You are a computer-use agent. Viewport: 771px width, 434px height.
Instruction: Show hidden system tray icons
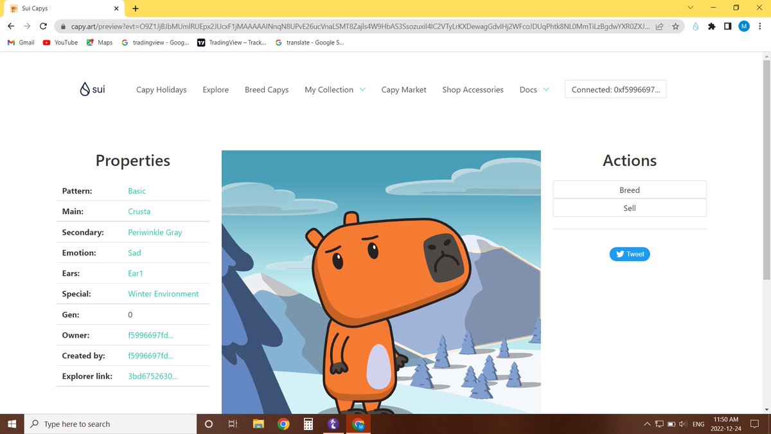[647, 424]
